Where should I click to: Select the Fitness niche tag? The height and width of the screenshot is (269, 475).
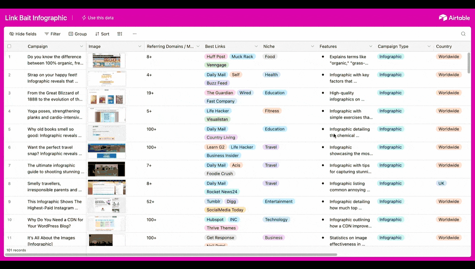272,111
